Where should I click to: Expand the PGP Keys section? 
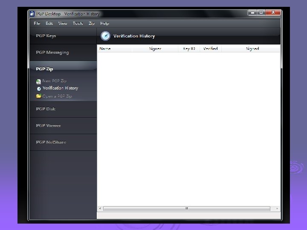(63, 36)
